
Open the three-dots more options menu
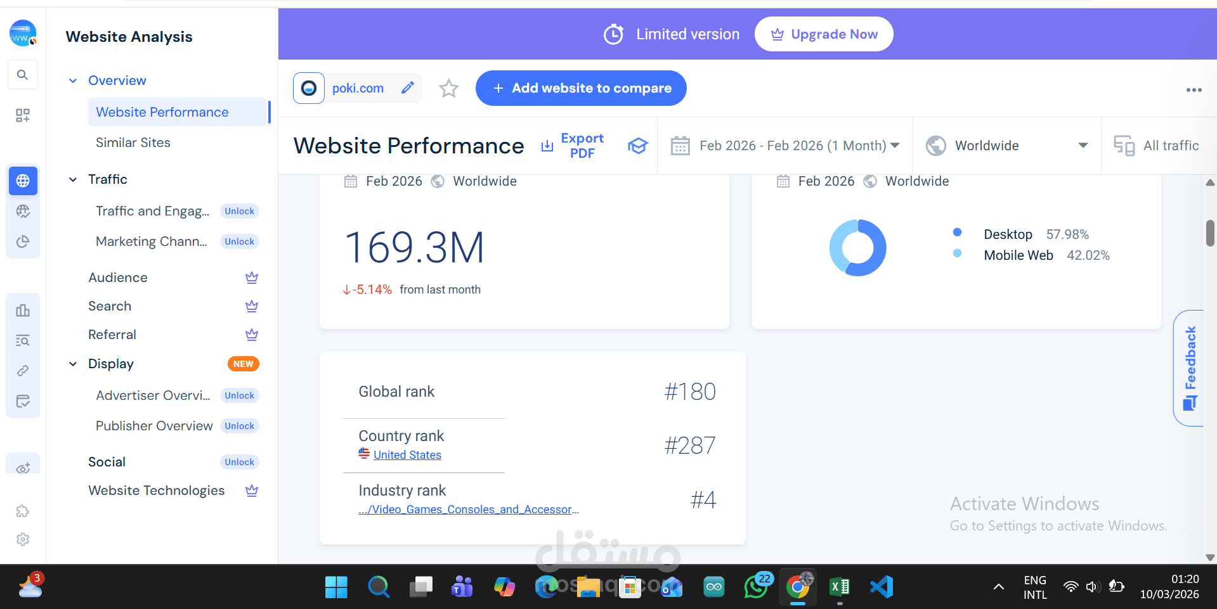tap(1194, 90)
